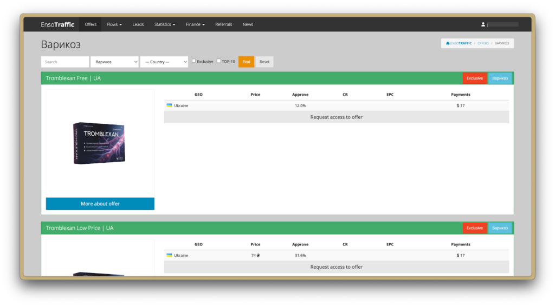Screen dimensions: 555x306
Task: Open the Finance menu
Action: coord(195,24)
